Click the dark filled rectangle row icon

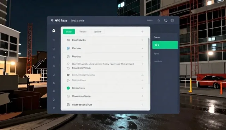[68, 75]
